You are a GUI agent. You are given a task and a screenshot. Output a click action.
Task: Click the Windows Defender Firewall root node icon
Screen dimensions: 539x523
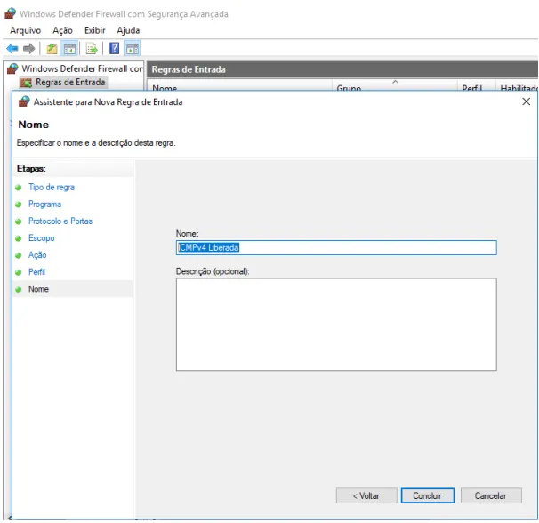(12, 68)
